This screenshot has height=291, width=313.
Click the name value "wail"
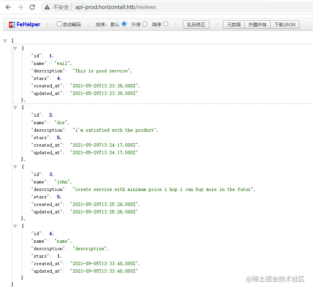tap(62, 63)
